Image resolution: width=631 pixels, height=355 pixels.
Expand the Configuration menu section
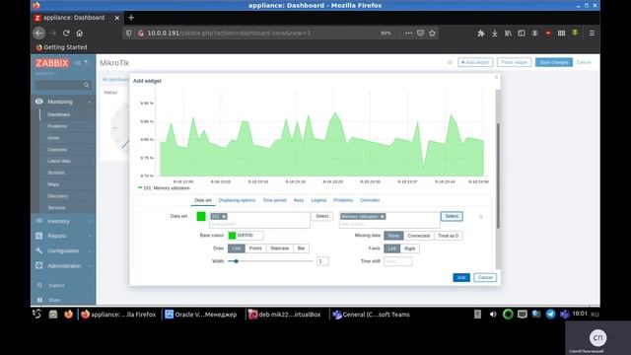click(x=90, y=250)
